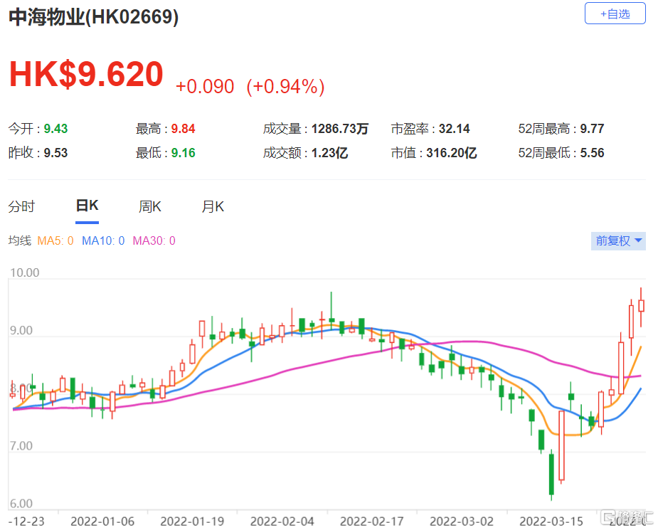The height and width of the screenshot is (530, 658).
Task: Select the 日K chart tab
Action: [87, 206]
